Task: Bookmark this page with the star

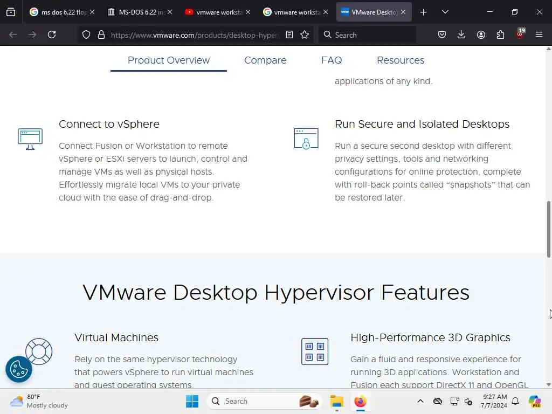Action: pyautogui.click(x=305, y=34)
